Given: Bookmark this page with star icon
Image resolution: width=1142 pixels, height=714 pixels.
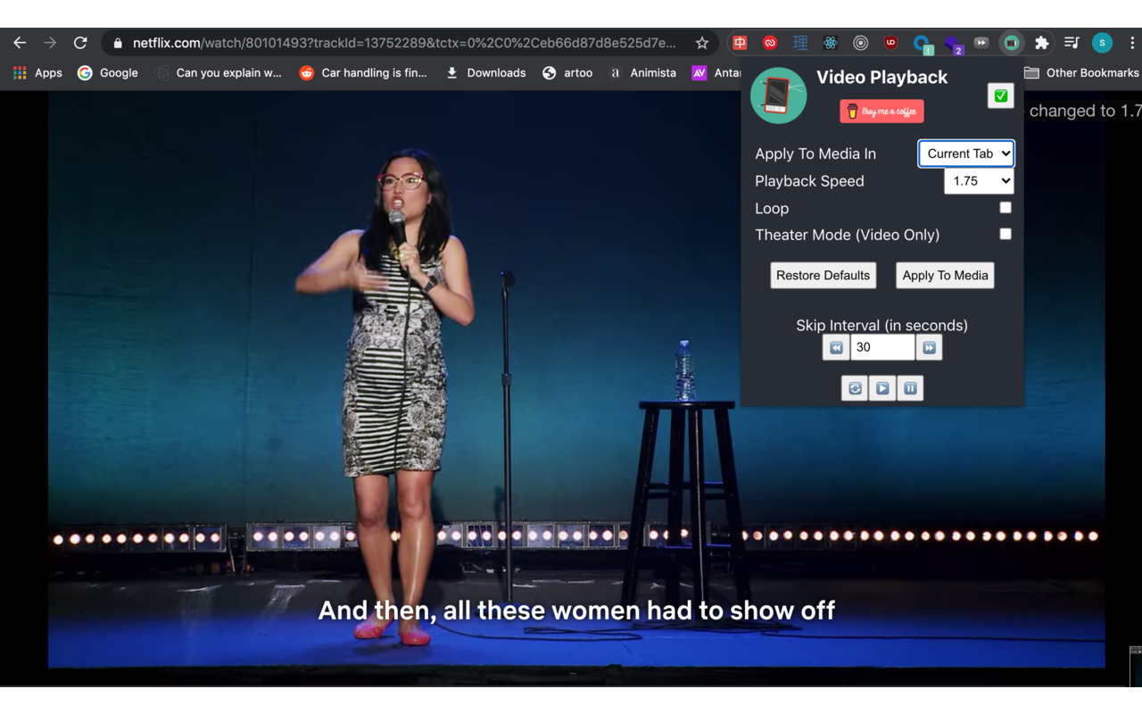Looking at the screenshot, I should pyautogui.click(x=702, y=43).
